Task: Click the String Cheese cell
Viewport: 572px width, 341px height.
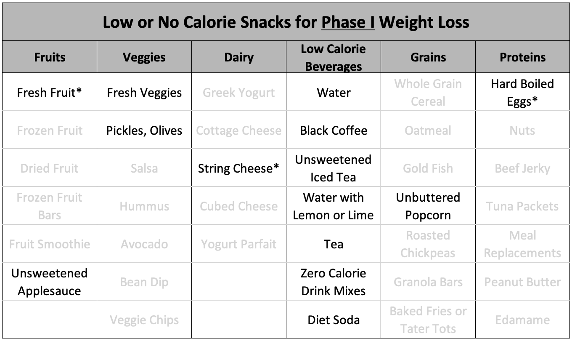Action: [239, 168]
